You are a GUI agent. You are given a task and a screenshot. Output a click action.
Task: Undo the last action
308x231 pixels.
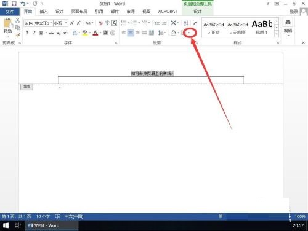click(x=23, y=4)
